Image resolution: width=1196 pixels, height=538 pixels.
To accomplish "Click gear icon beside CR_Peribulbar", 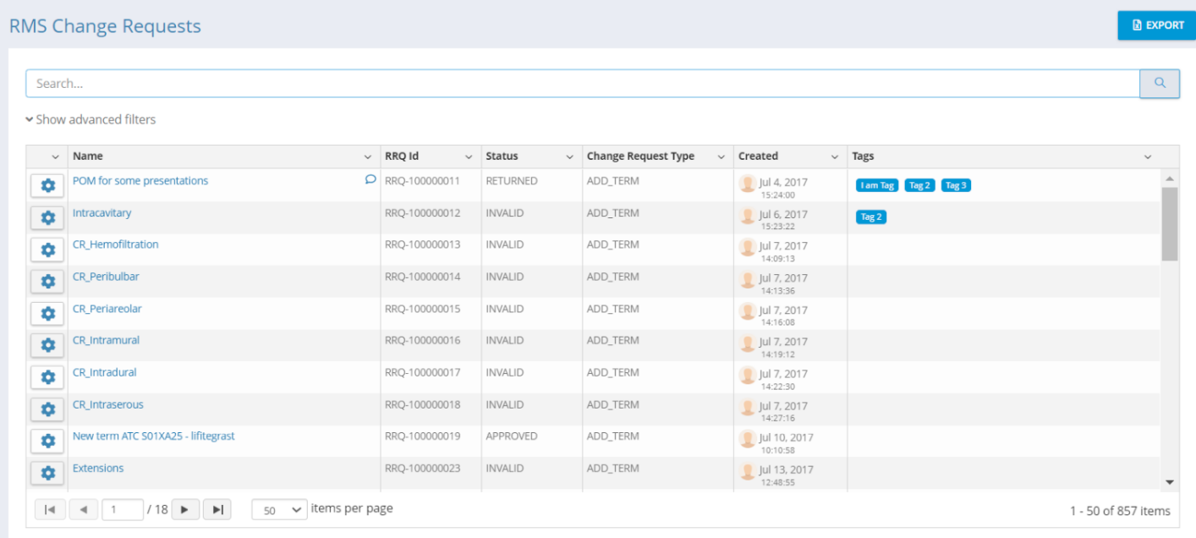I will click(x=47, y=282).
